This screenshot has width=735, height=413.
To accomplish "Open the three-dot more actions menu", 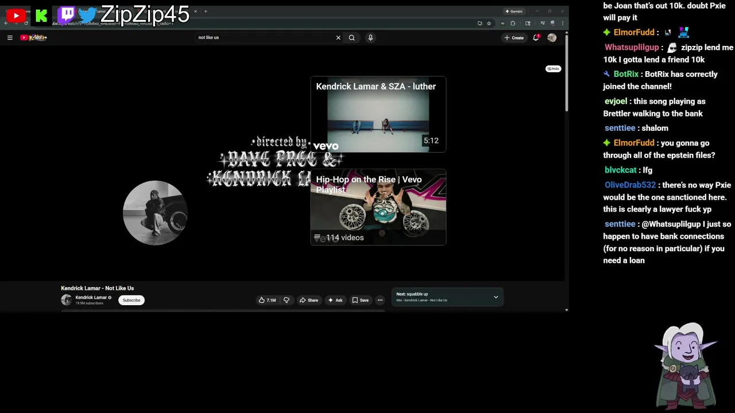I will 380,300.
